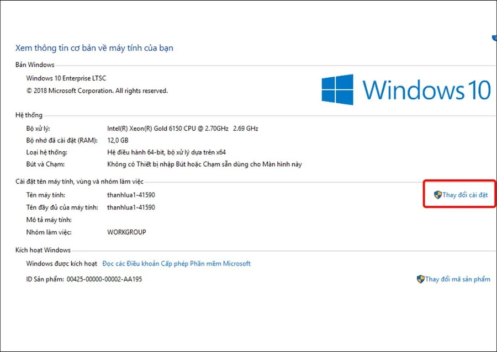Click 'Cài đặt tên máy tính, vùng và nhóm làm việc' label
Viewport: 497px width, 352px height.
[x=79, y=182]
